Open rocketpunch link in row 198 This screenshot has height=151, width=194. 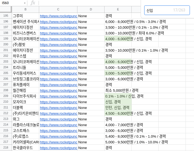pyautogui.click(x=59, y=33)
